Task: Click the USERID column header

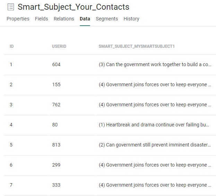Action: click(x=59, y=46)
